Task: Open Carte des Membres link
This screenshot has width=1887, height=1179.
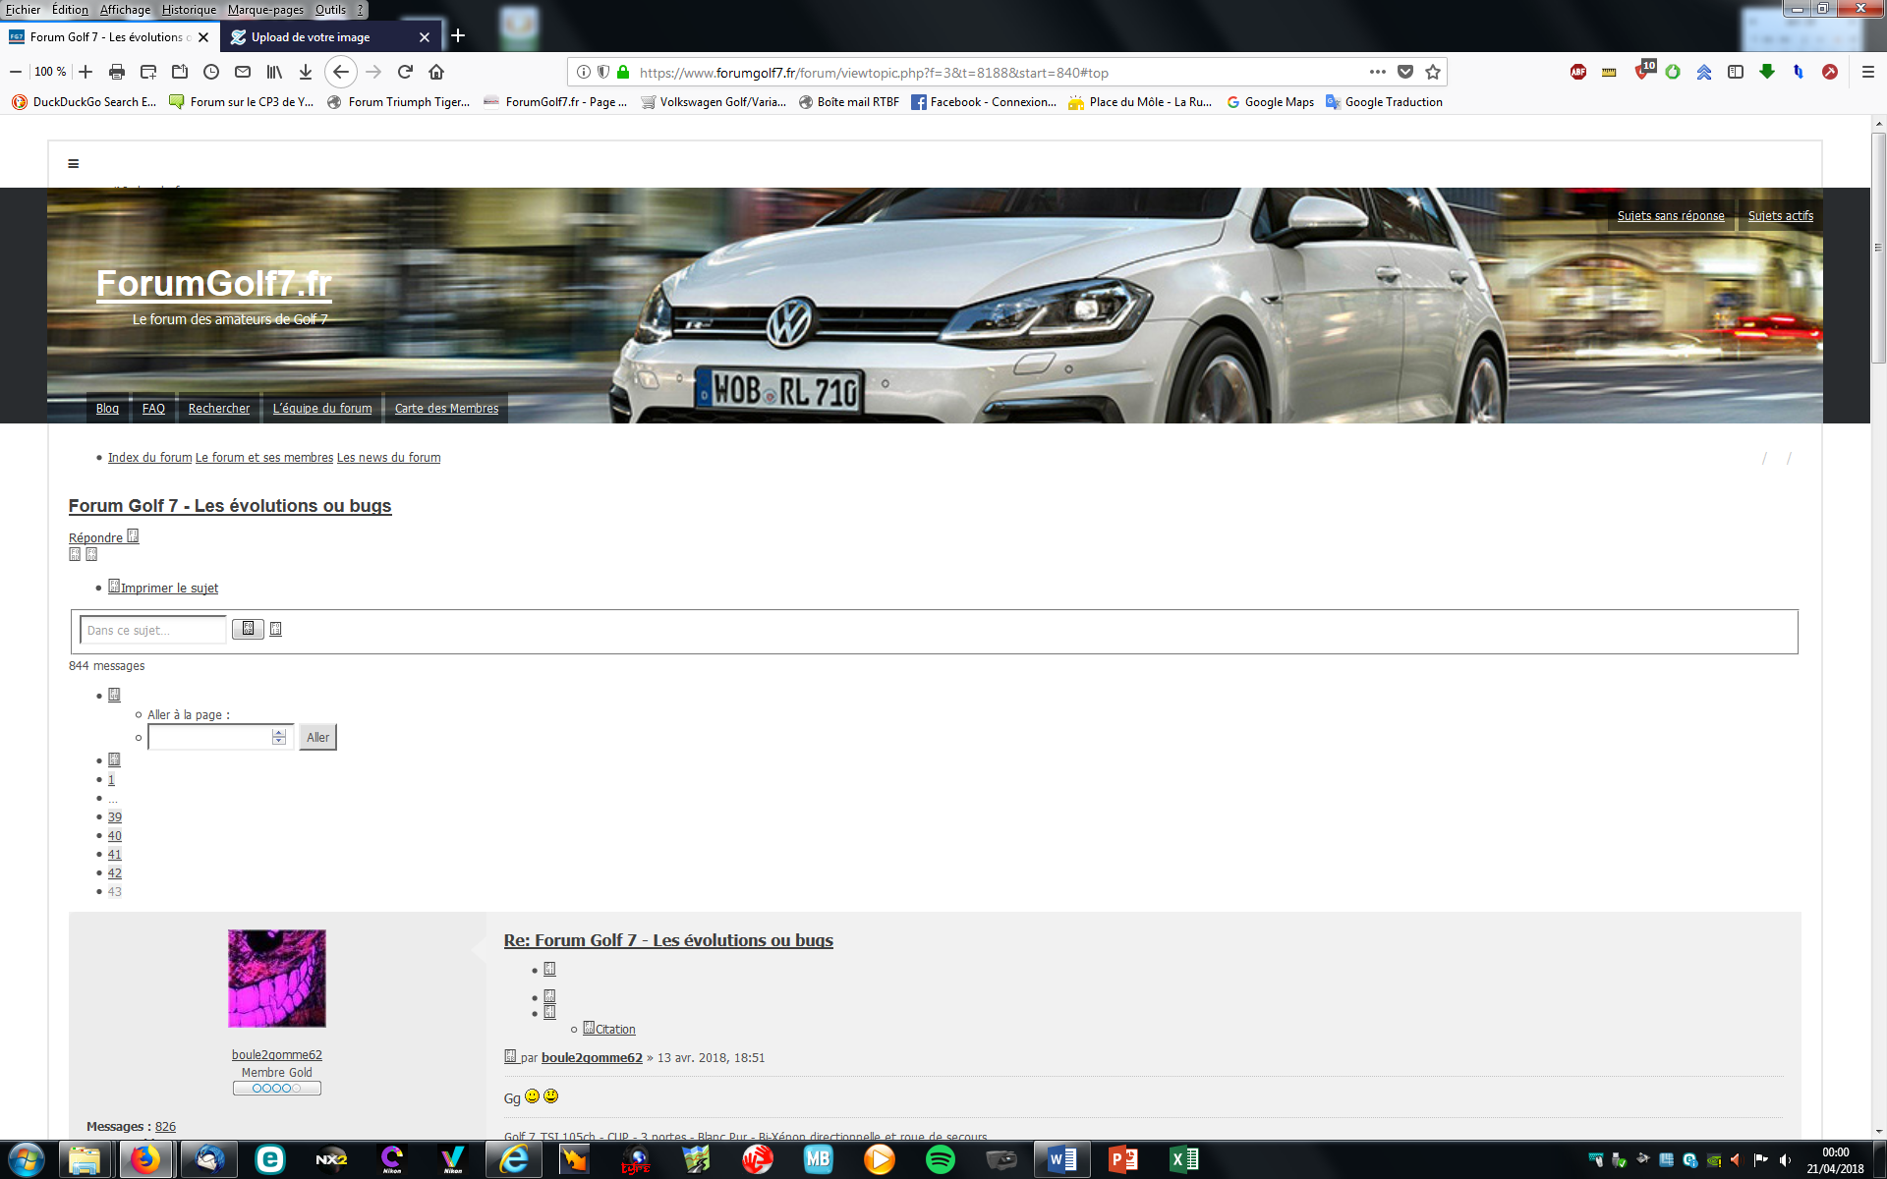Action: coord(446,409)
